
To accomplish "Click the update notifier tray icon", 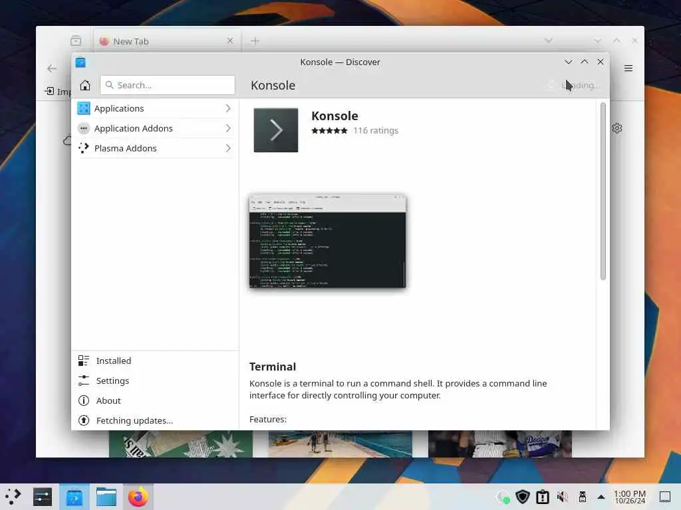I will click(x=503, y=497).
